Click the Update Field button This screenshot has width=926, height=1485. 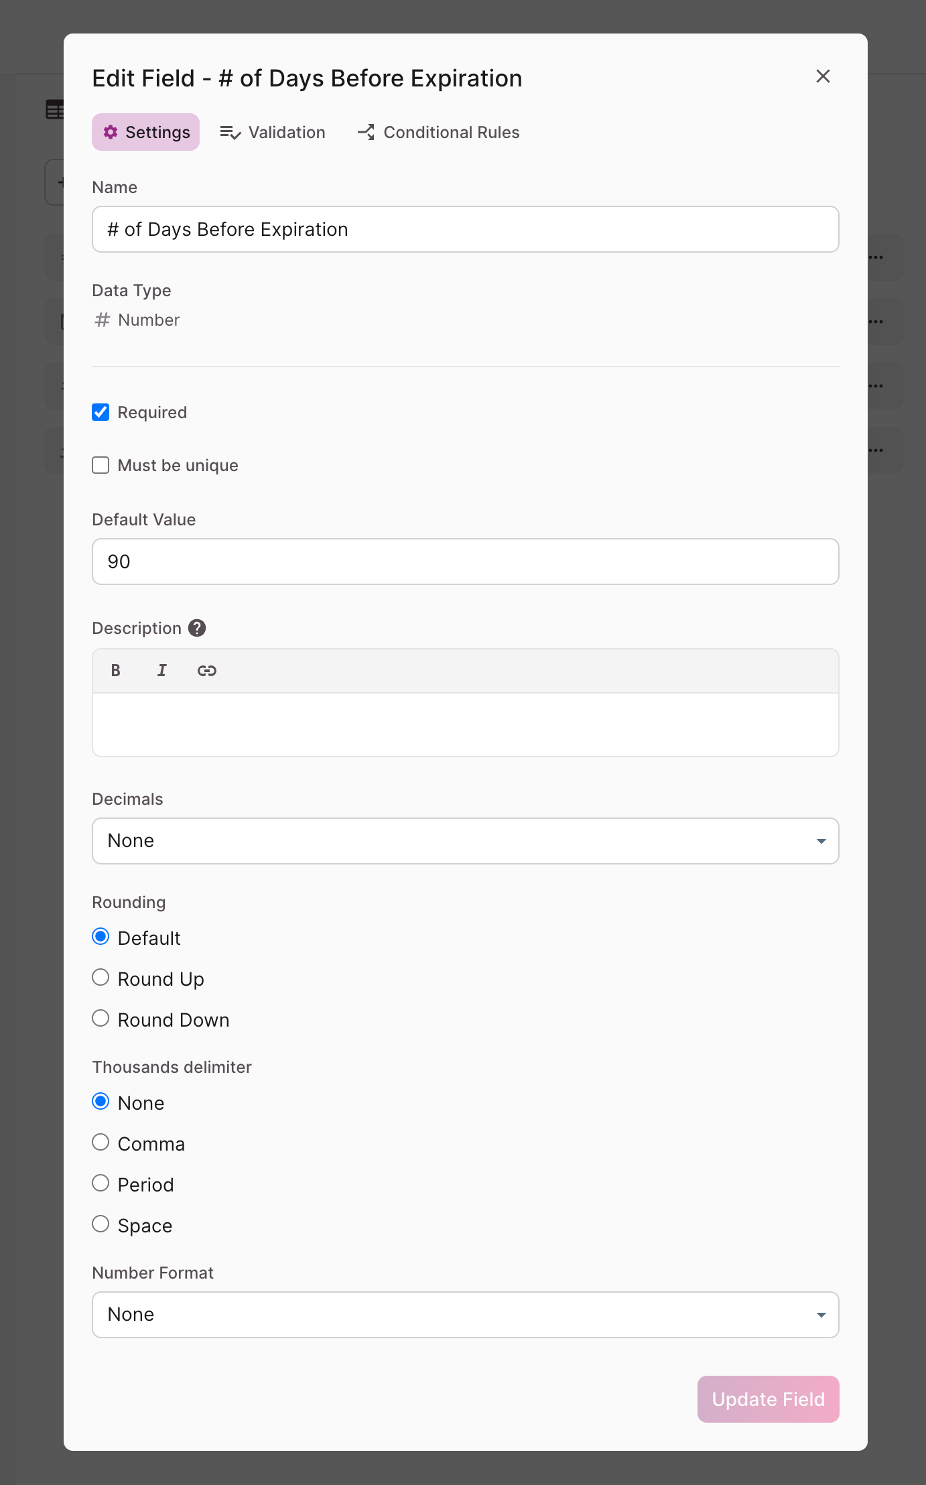[768, 1399]
